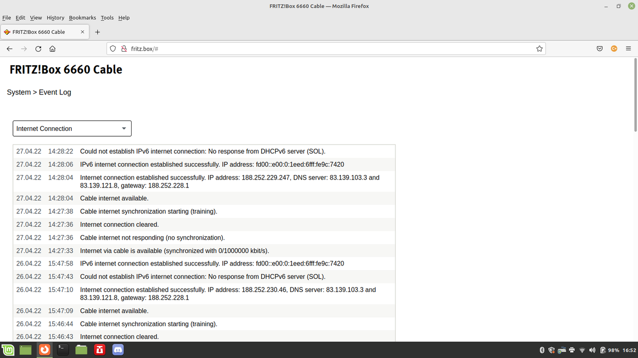The height and width of the screenshot is (358, 638).
Task: Save the page to Pocket
Action: [600, 49]
